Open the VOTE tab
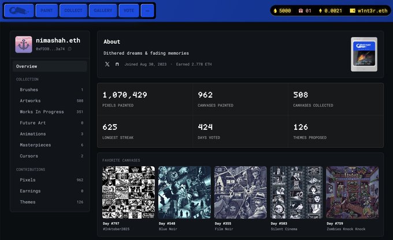Image resolution: width=393 pixels, height=240 pixels. point(128,10)
